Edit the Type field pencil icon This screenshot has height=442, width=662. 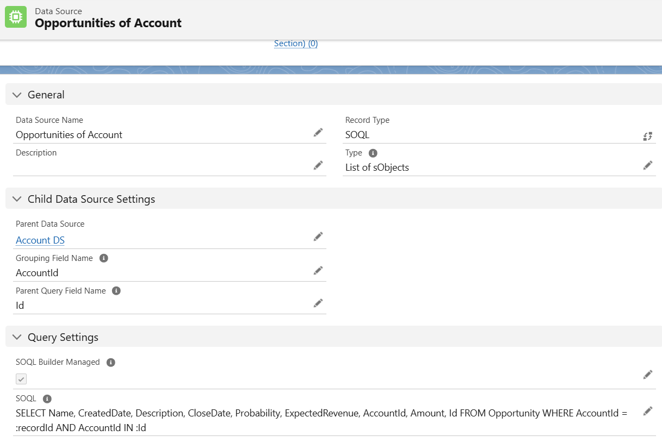coord(647,165)
